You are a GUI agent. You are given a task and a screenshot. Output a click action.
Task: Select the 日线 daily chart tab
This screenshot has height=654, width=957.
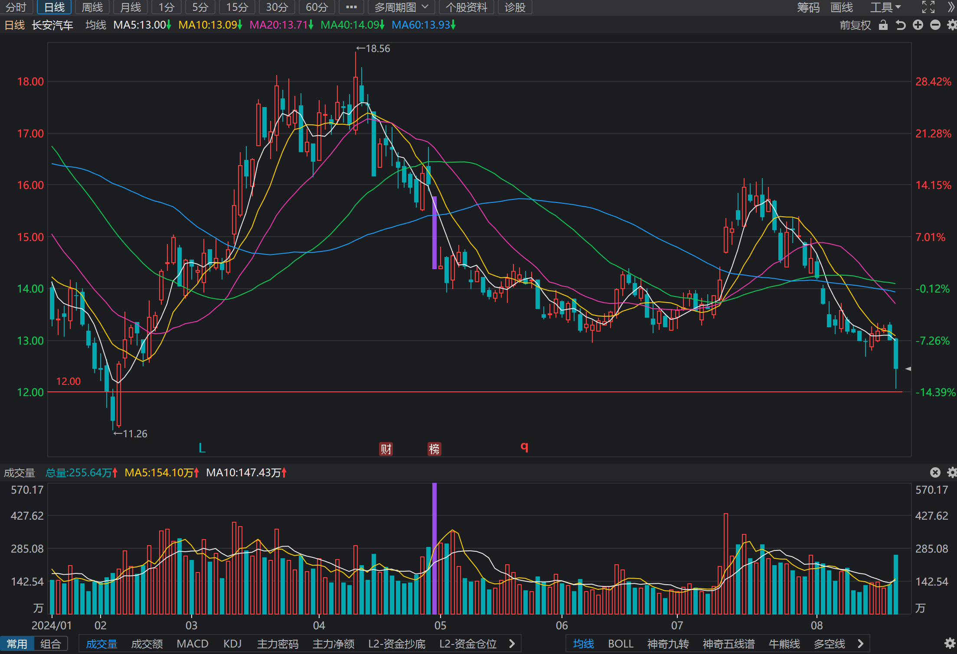pyautogui.click(x=54, y=7)
